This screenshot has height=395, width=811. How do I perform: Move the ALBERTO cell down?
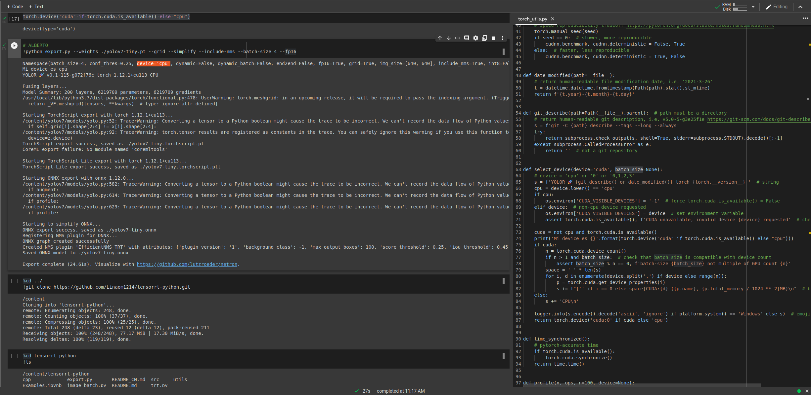pyautogui.click(x=449, y=38)
